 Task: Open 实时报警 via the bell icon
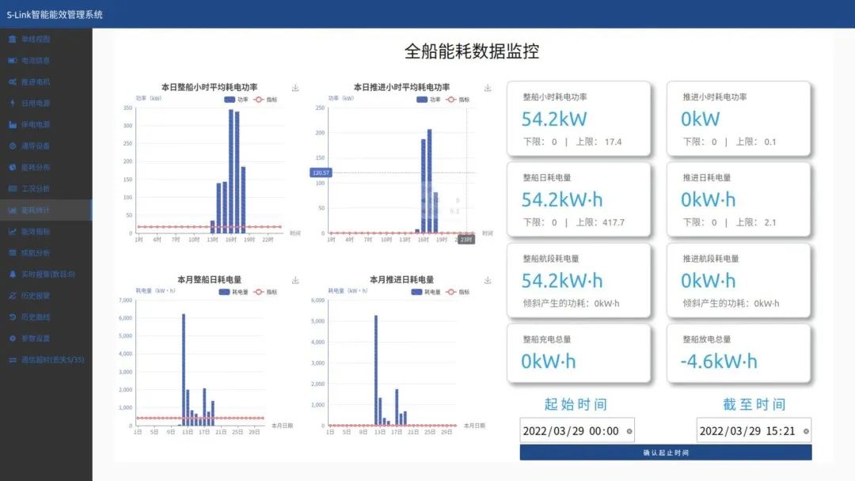pos(12,275)
